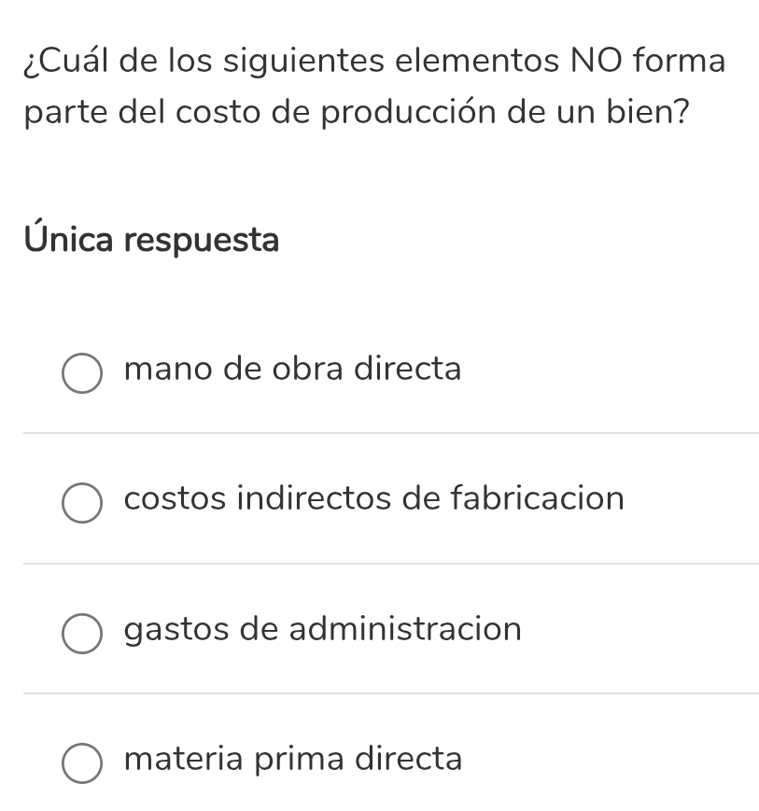759x811 pixels.
Task: Click the 'materia prima directa' answer text
Action: click(292, 760)
